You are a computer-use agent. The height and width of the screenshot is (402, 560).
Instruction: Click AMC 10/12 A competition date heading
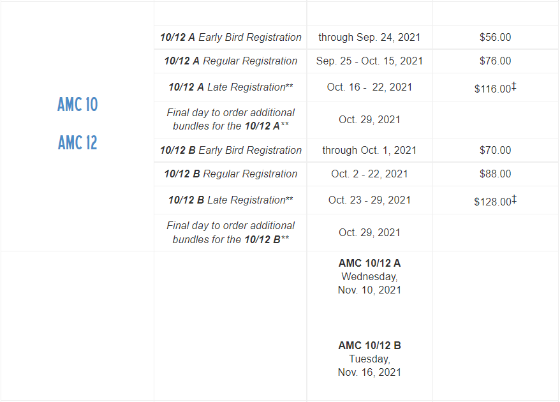[x=369, y=264]
